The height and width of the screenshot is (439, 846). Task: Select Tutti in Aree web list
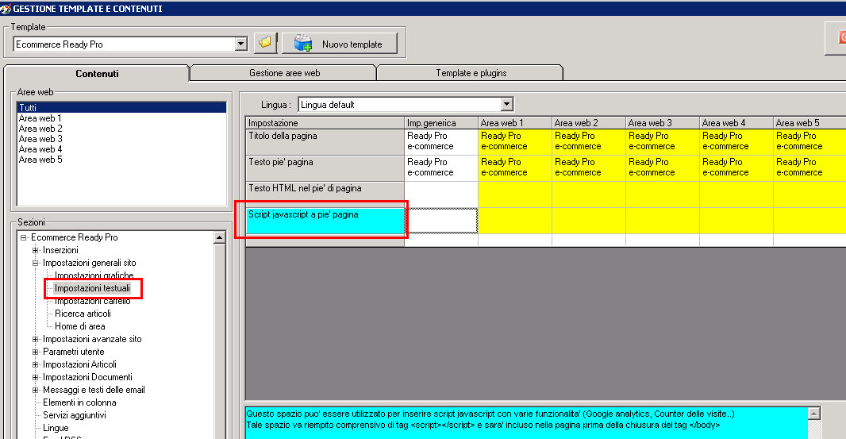(x=121, y=107)
